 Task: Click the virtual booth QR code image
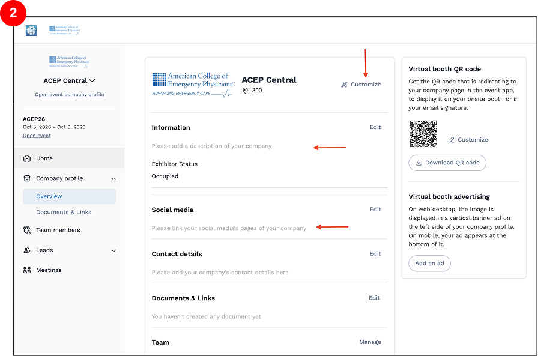423,134
